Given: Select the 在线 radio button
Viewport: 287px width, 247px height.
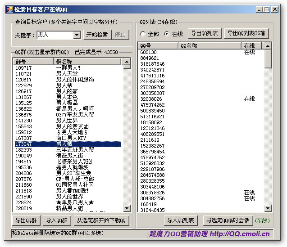Looking at the screenshot, I should [166, 34].
